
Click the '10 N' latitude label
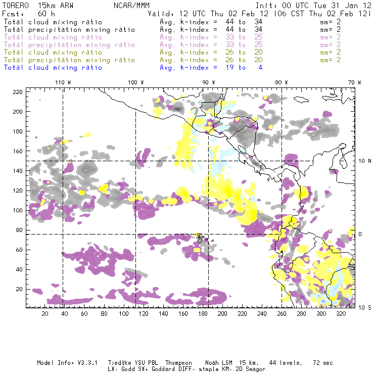coord(365,161)
